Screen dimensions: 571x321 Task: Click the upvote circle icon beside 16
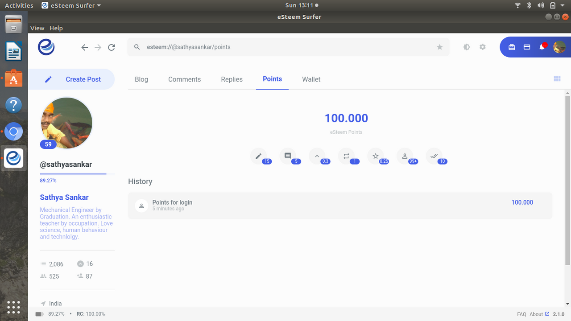[x=80, y=264]
